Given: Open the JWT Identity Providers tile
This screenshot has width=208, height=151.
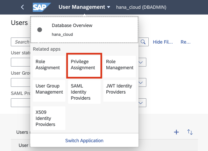Looking at the screenshot, I should click(120, 91).
